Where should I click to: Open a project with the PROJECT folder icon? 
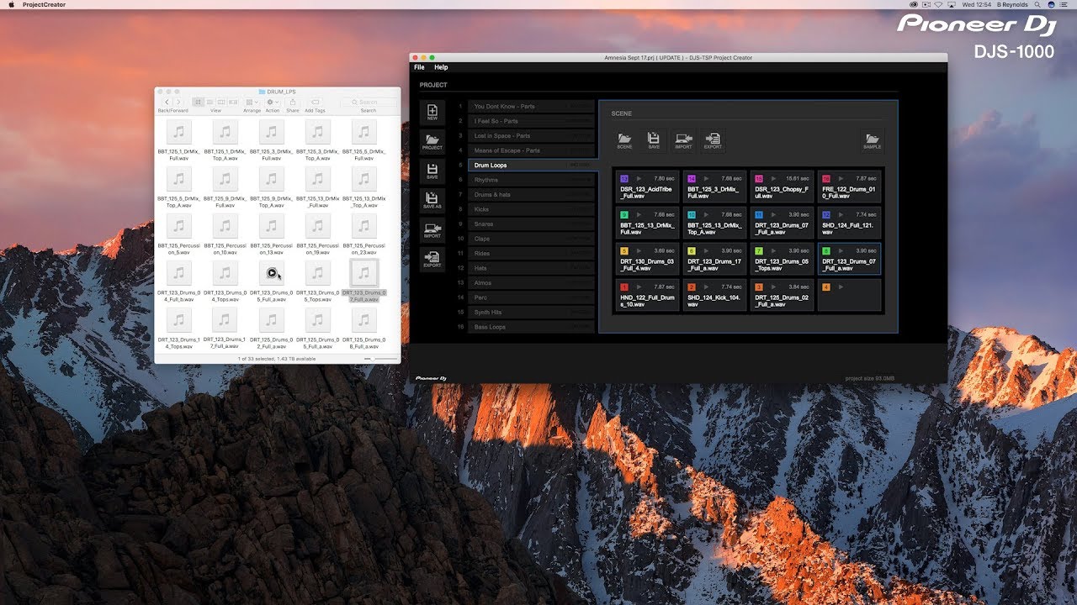(432, 142)
